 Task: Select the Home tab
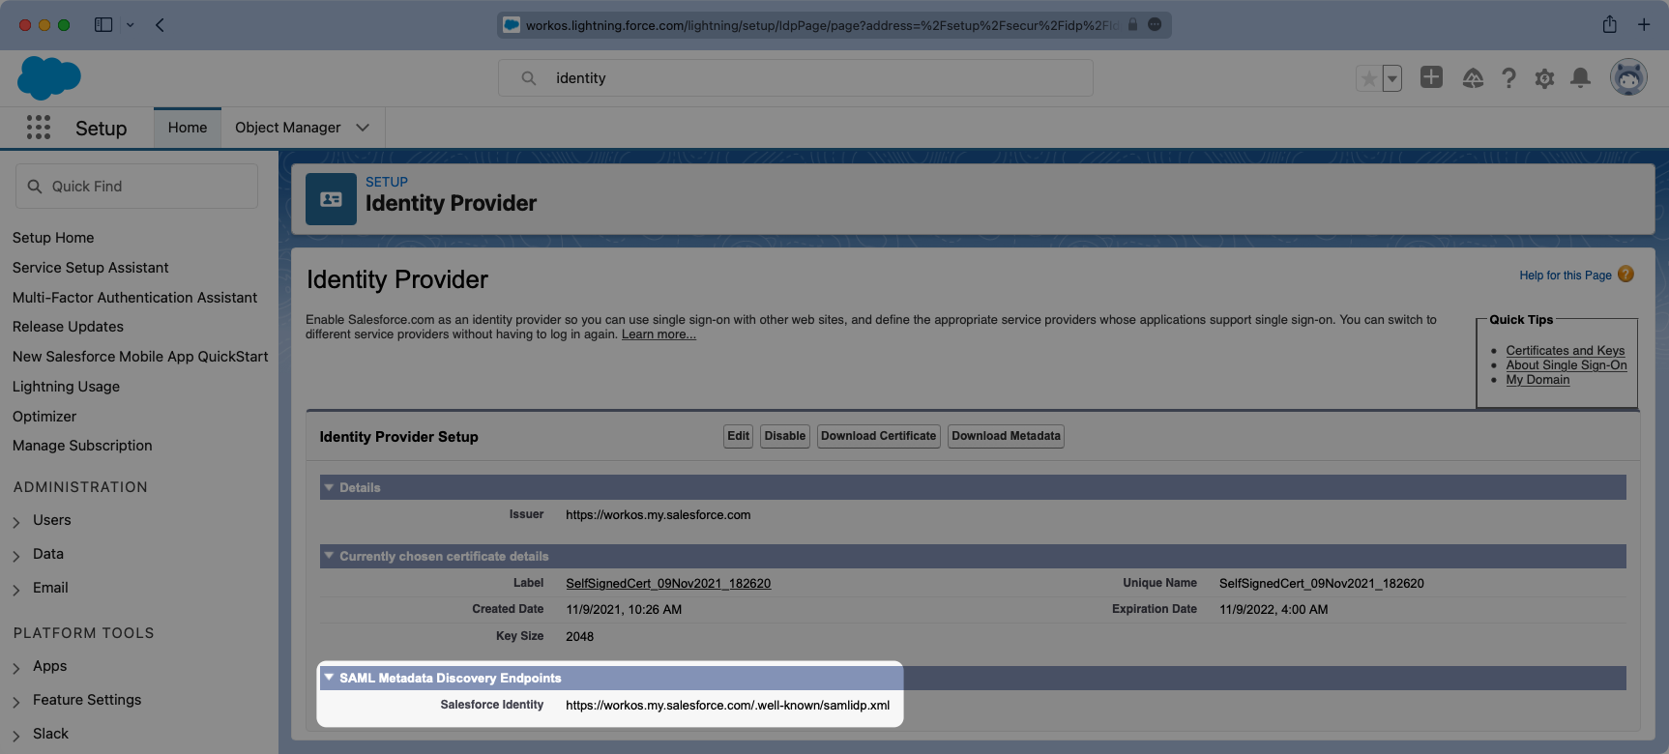[188, 128]
